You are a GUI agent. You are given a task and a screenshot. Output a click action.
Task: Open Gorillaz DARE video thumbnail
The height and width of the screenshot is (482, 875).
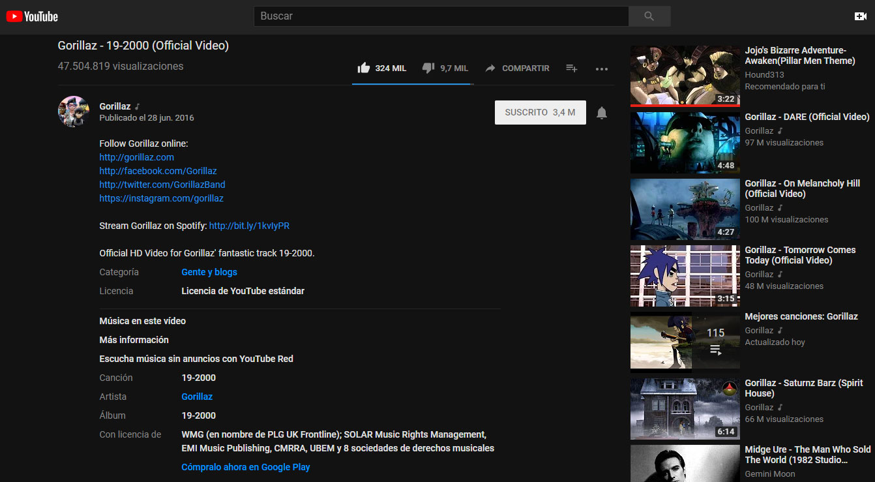coord(685,142)
